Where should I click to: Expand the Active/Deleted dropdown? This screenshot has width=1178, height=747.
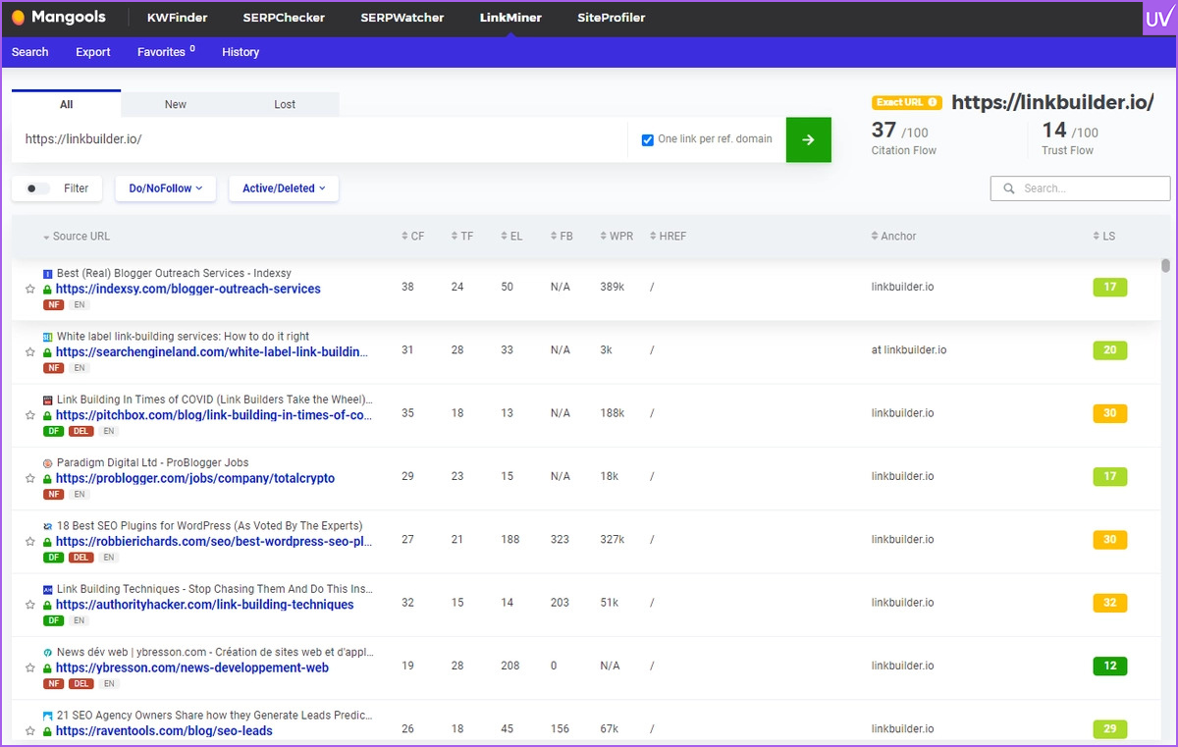284,188
